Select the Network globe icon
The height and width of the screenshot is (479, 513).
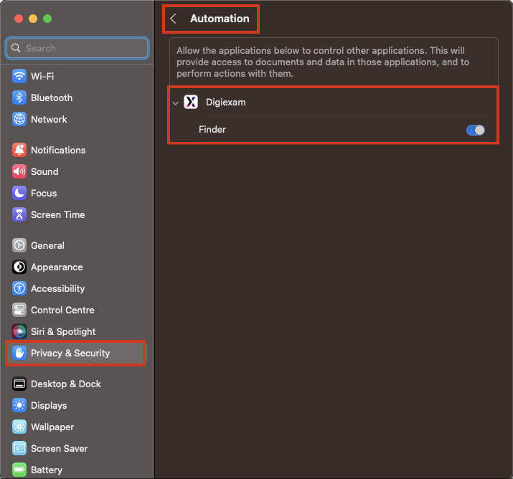click(x=19, y=119)
